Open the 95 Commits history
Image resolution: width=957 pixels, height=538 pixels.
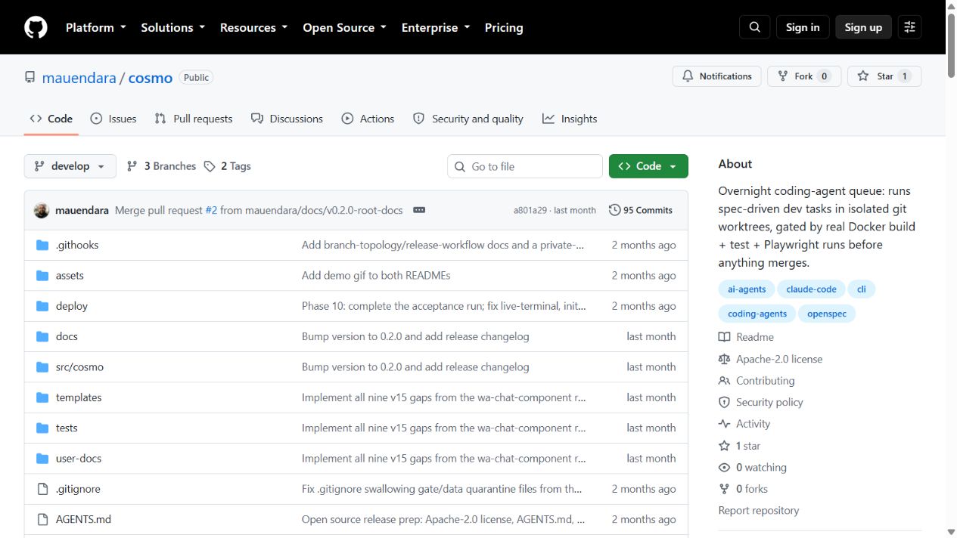point(641,210)
